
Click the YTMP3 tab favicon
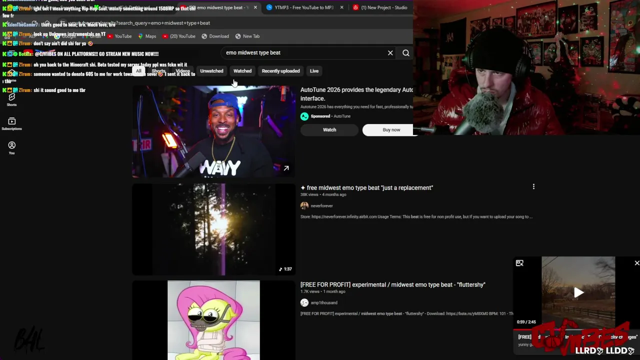[x=269, y=7]
